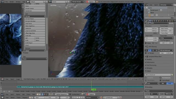The width and height of the screenshot is (176, 99).
Task: Open the Render Presets dropdown
Action: (x=157, y=23)
